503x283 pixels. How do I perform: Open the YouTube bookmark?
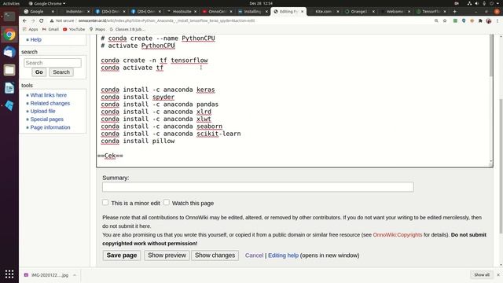[x=74, y=29]
